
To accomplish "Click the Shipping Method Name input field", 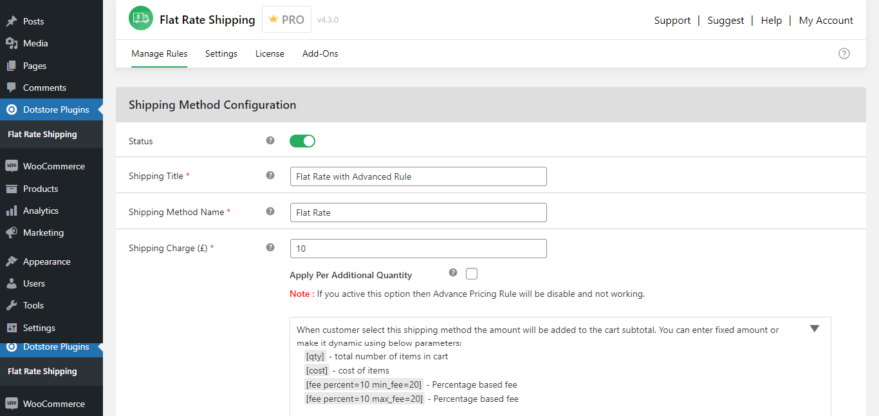I will click(418, 213).
